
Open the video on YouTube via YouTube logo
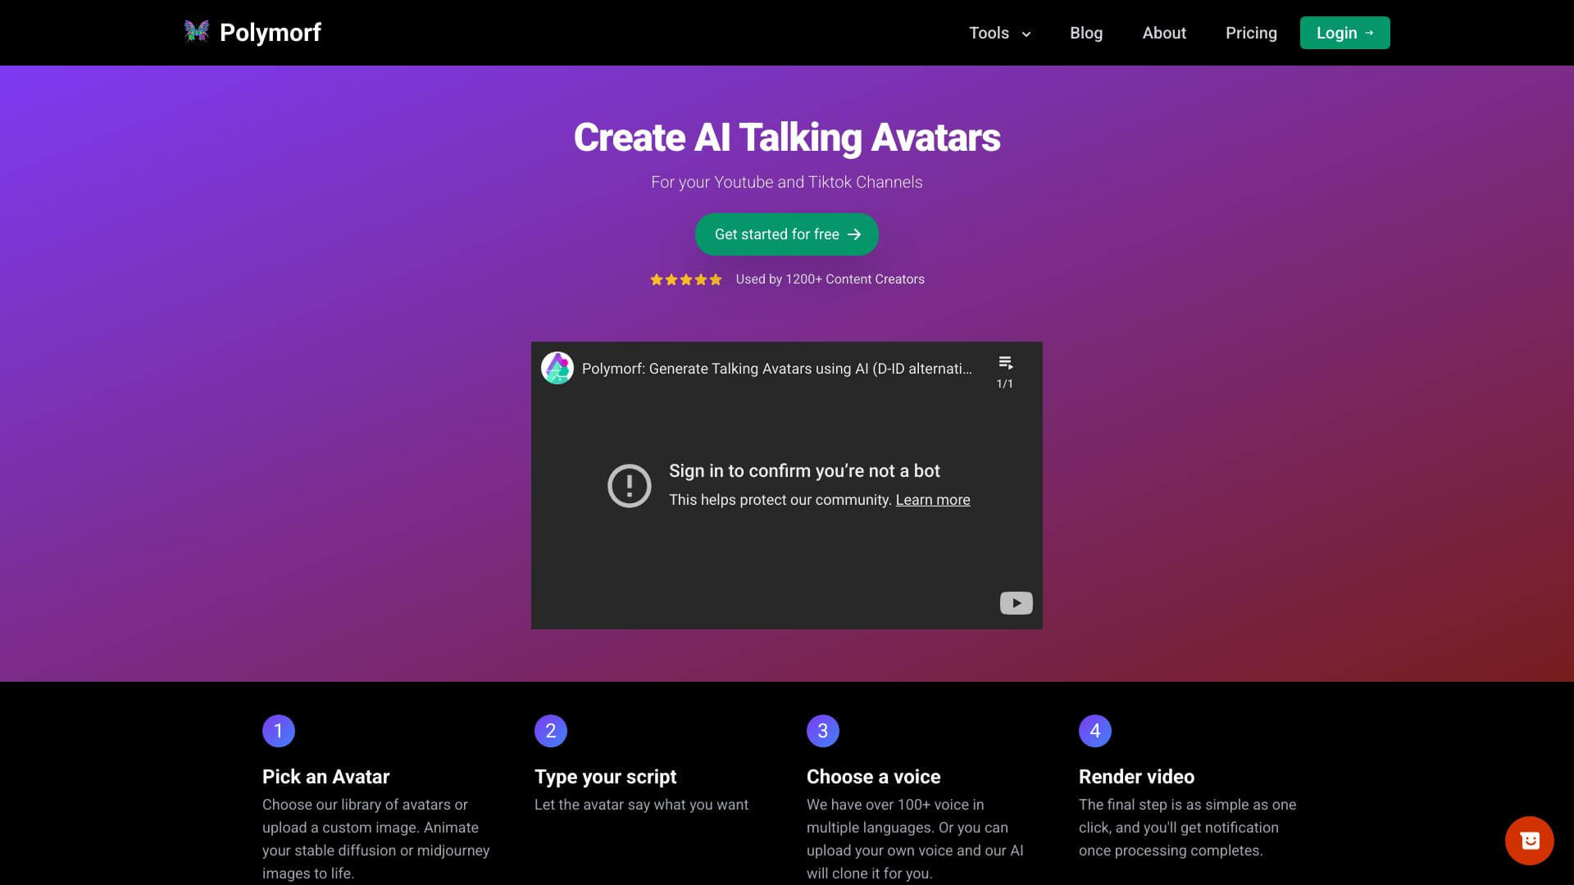1015,603
